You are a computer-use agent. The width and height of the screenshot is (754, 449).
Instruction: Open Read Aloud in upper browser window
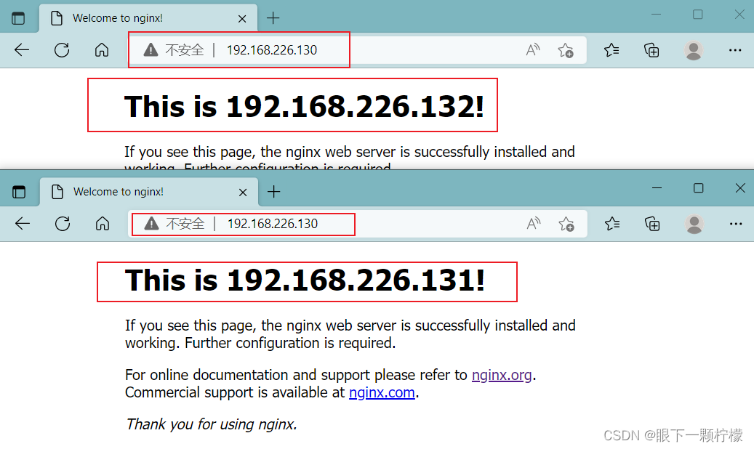pyautogui.click(x=533, y=49)
